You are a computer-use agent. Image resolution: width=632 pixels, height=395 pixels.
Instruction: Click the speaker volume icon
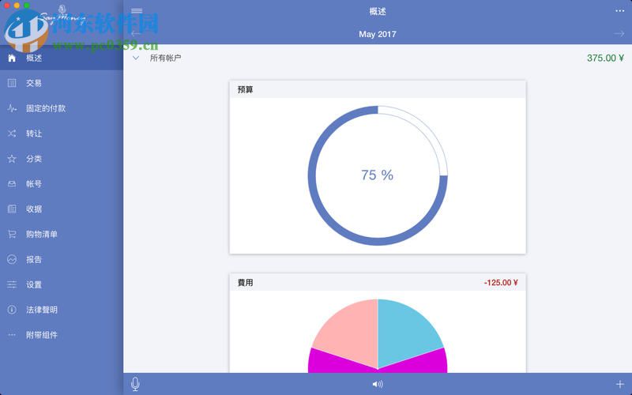point(378,384)
